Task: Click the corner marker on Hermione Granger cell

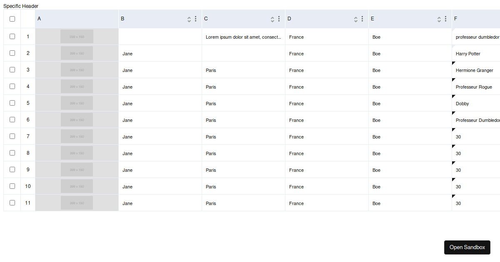Action: [454, 63]
